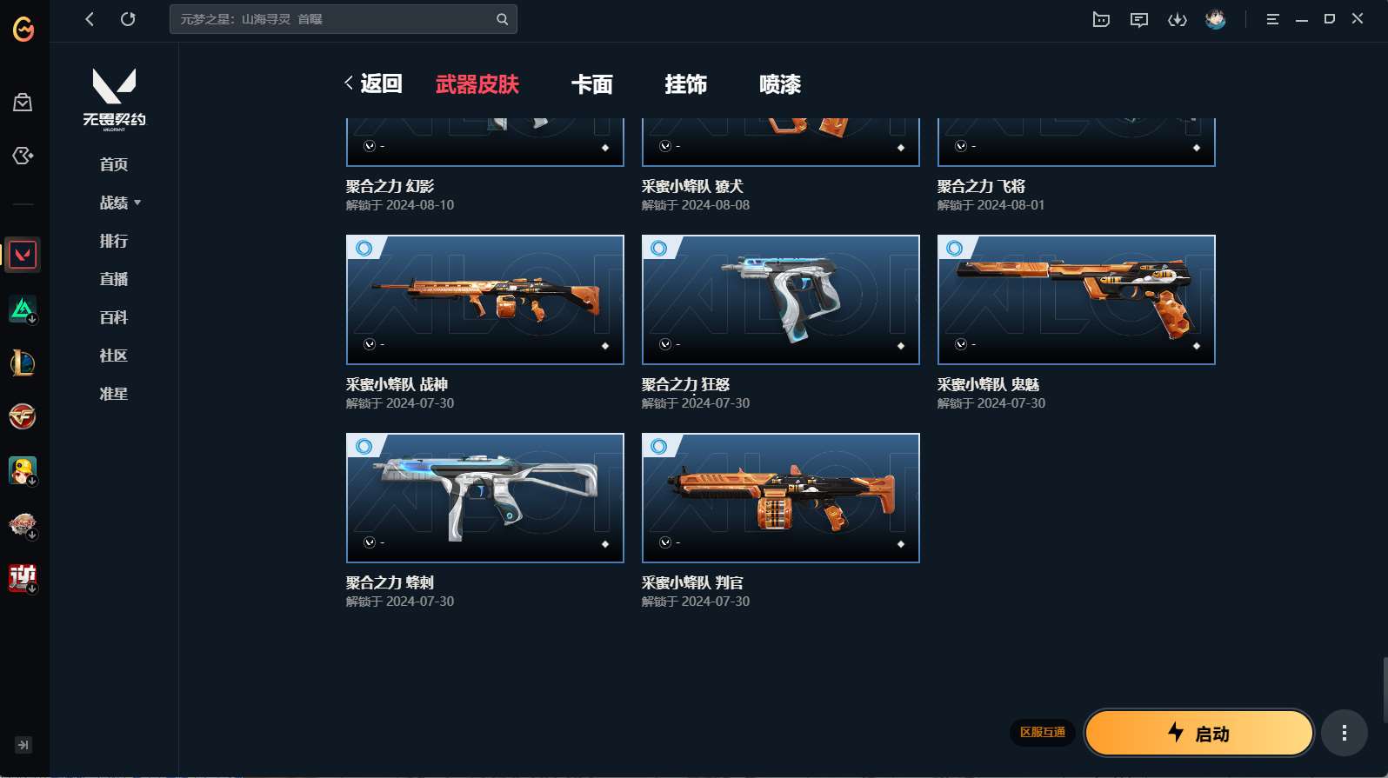Click the user avatar icon
The width and height of the screenshot is (1388, 778).
1216,19
